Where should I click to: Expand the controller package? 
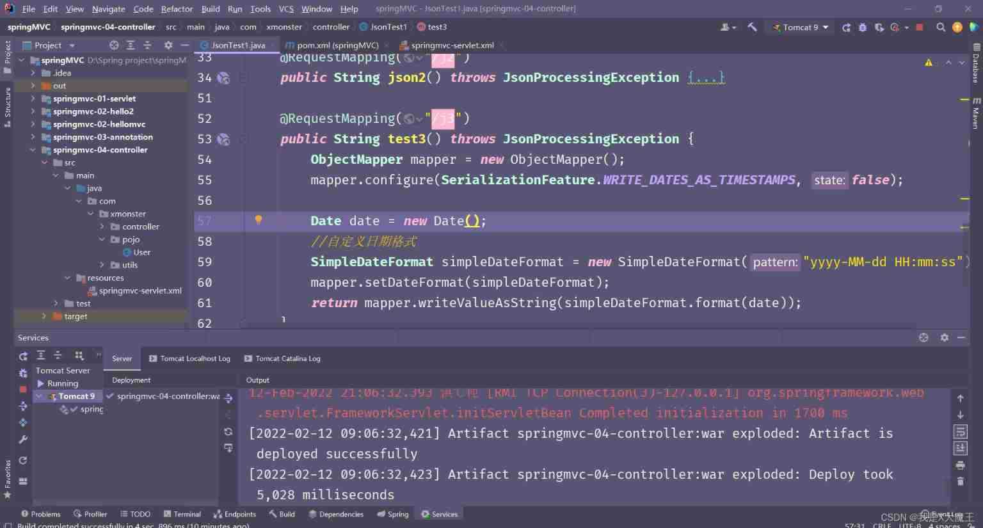(102, 227)
